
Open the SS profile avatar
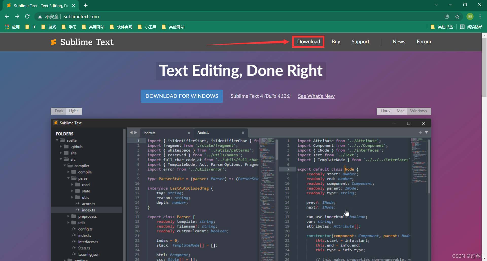click(x=470, y=16)
